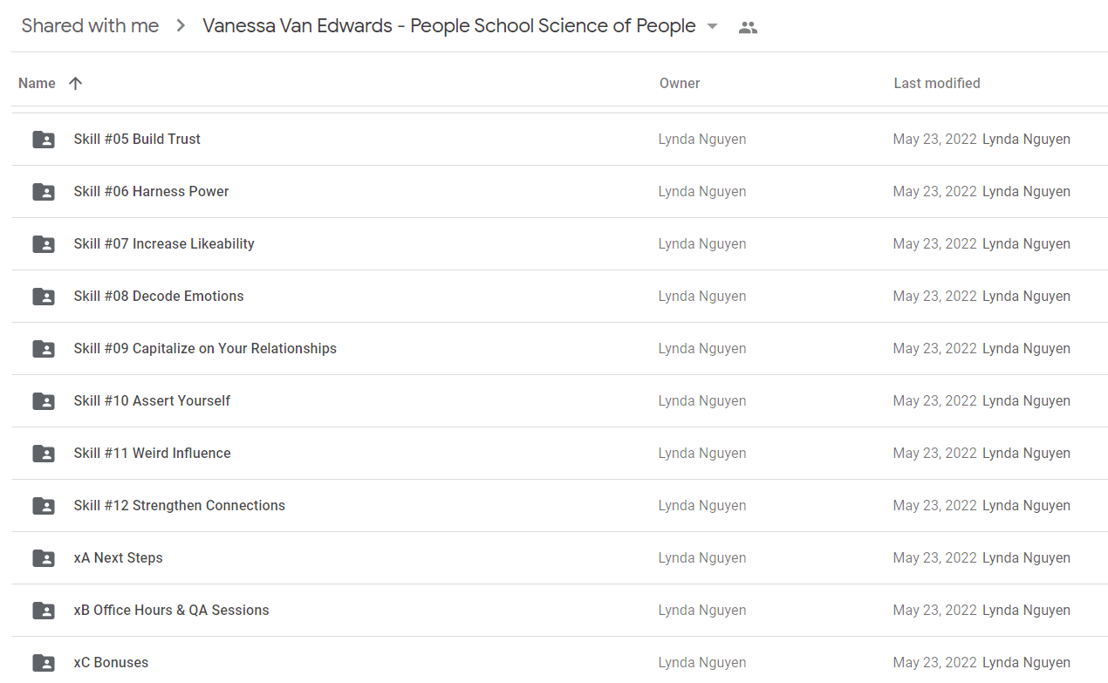Click the breadcrumb chevron after Shared with me

point(181,26)
